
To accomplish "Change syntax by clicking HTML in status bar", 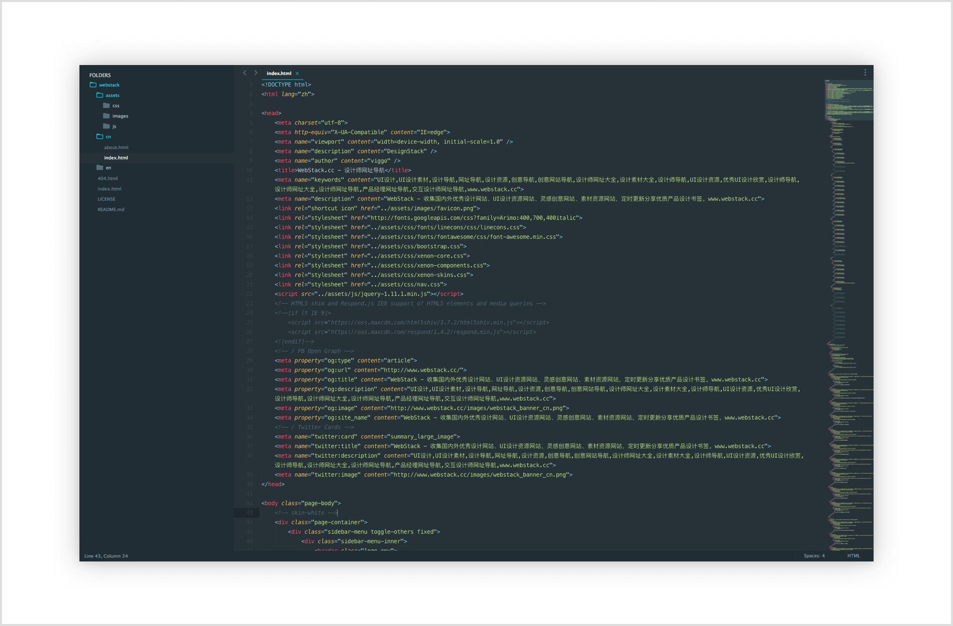I will tap(854, 556).
